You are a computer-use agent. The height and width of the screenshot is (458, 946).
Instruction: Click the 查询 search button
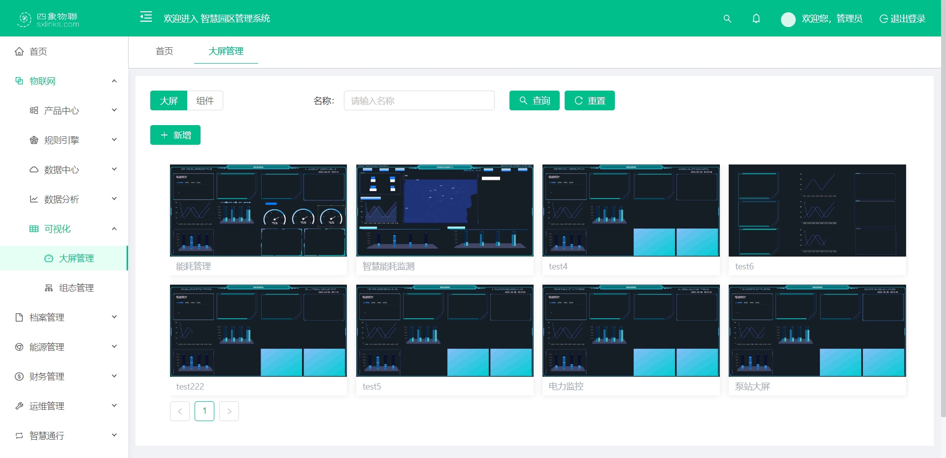(534, 101)
